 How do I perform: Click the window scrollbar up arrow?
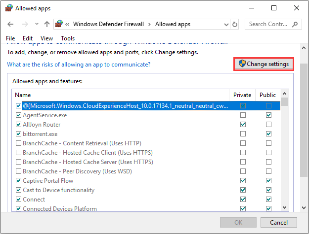tap(304, 48)
